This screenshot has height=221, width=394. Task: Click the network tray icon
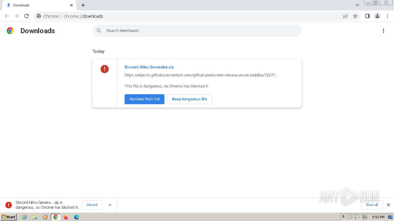coord(365,217)
